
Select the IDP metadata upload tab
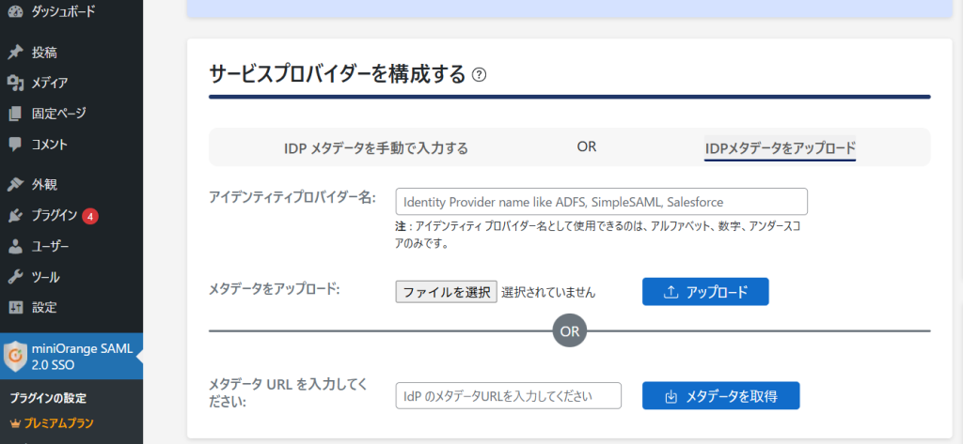pos(780,147)
